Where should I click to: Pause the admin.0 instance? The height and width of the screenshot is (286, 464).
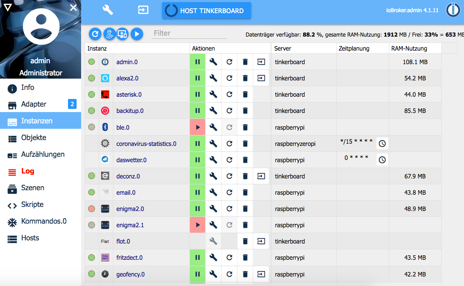coord(198,62)
